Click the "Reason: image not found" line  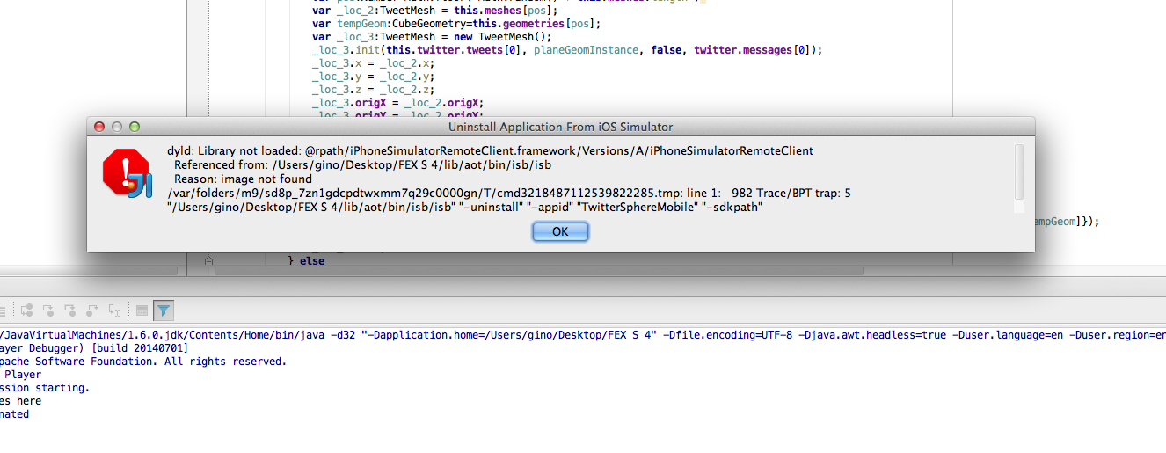[243, 179]
